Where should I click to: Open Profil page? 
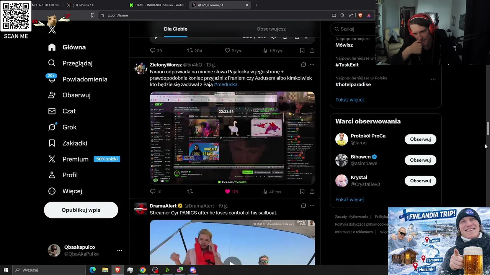(63, 175)
